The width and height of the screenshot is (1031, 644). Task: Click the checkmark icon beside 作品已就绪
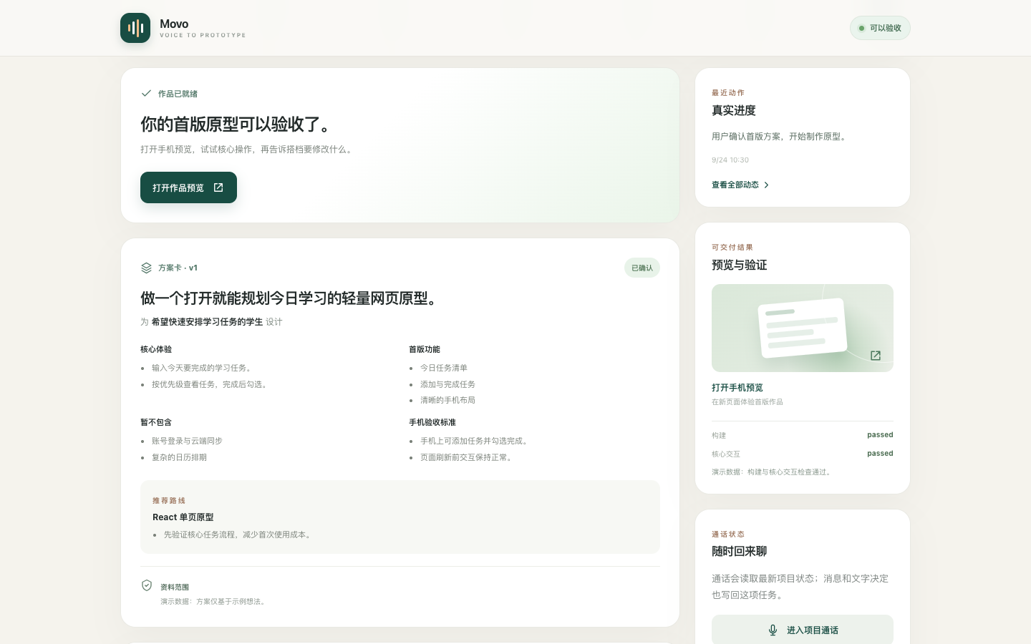click(146, 93)
